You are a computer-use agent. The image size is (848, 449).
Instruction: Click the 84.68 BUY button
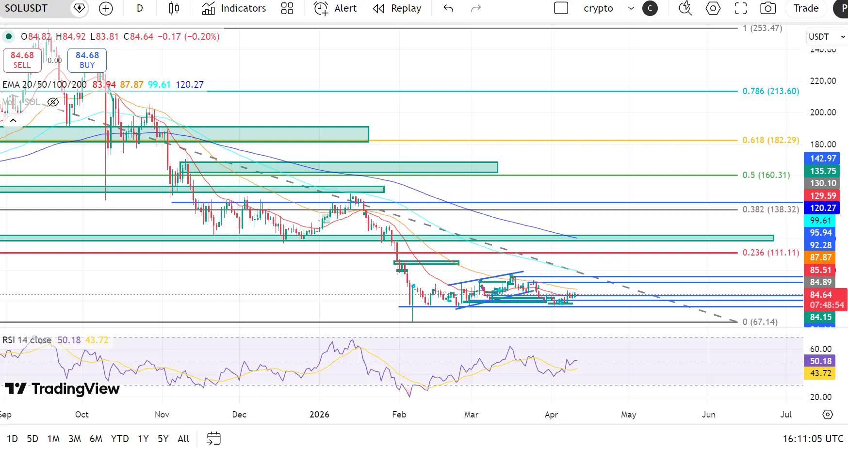pyautogui.click(x=87, y=60)
